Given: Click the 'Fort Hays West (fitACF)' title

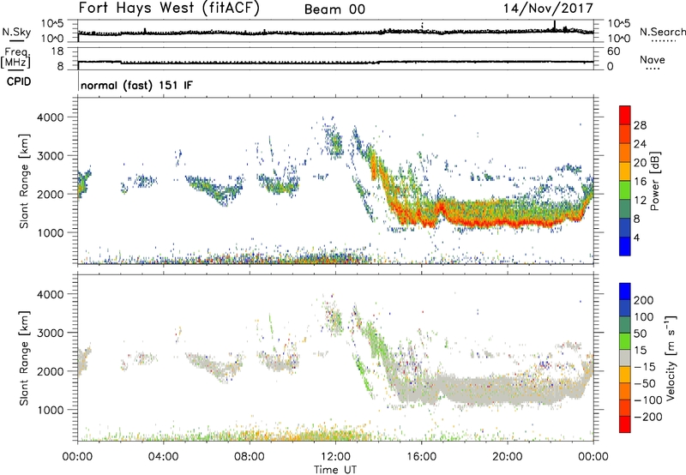Looking at the screenshot, I should point(168,9).
